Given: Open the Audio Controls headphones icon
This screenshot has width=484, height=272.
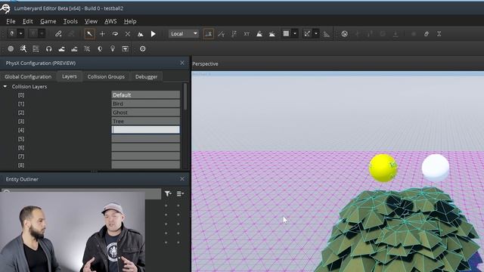Looking at the screenshot, I should (48, 48).
